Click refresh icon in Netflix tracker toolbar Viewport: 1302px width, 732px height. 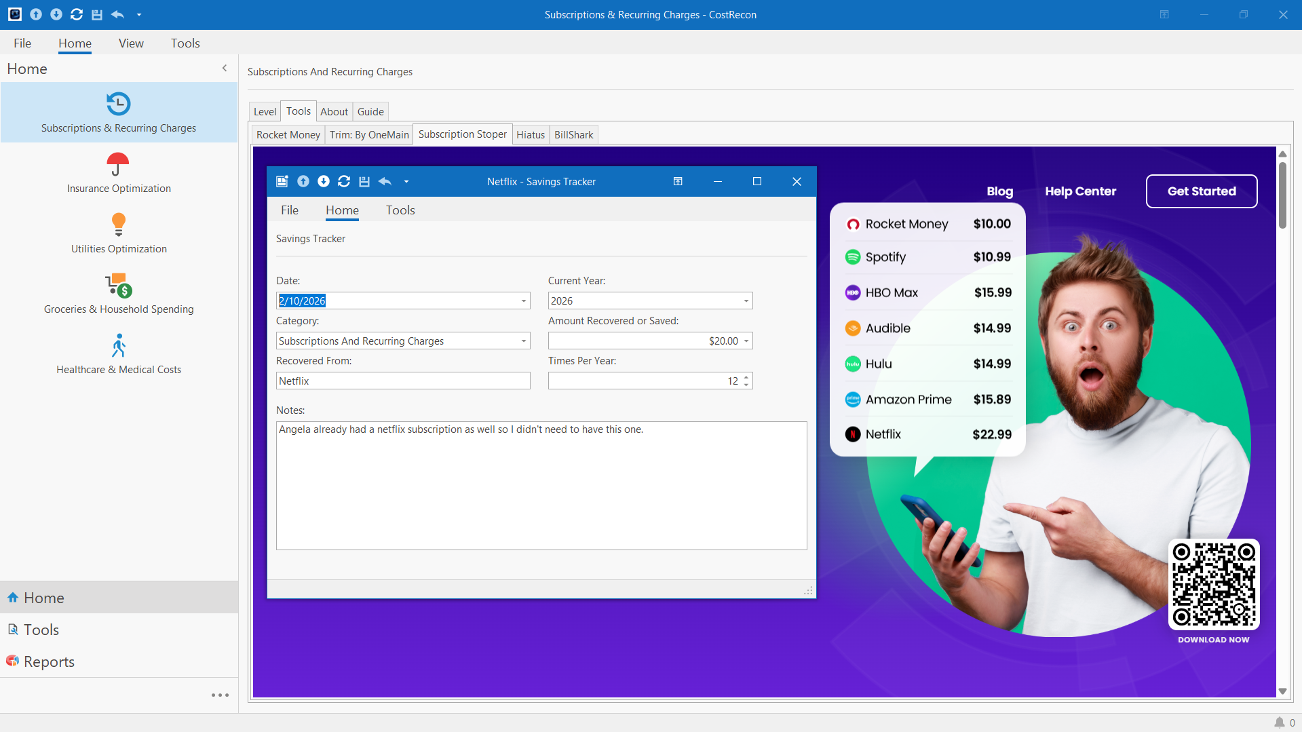(x=344, y=182)
